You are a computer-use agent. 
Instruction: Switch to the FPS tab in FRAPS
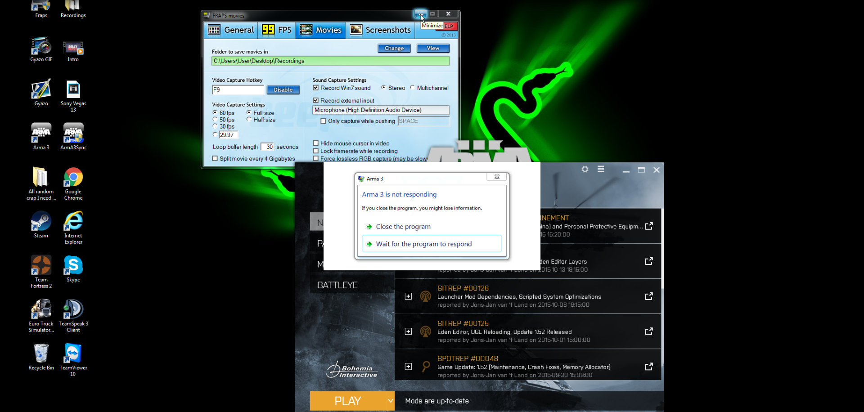point(277,30)
